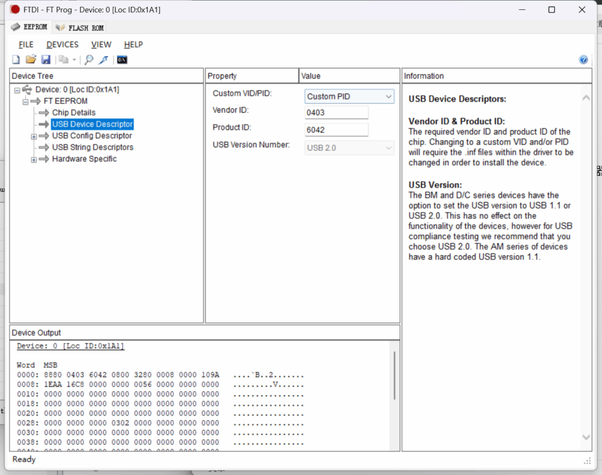Click the copy icon in the toolbar
The width and height of the screenshot is (602, 475).
(63, 59)
